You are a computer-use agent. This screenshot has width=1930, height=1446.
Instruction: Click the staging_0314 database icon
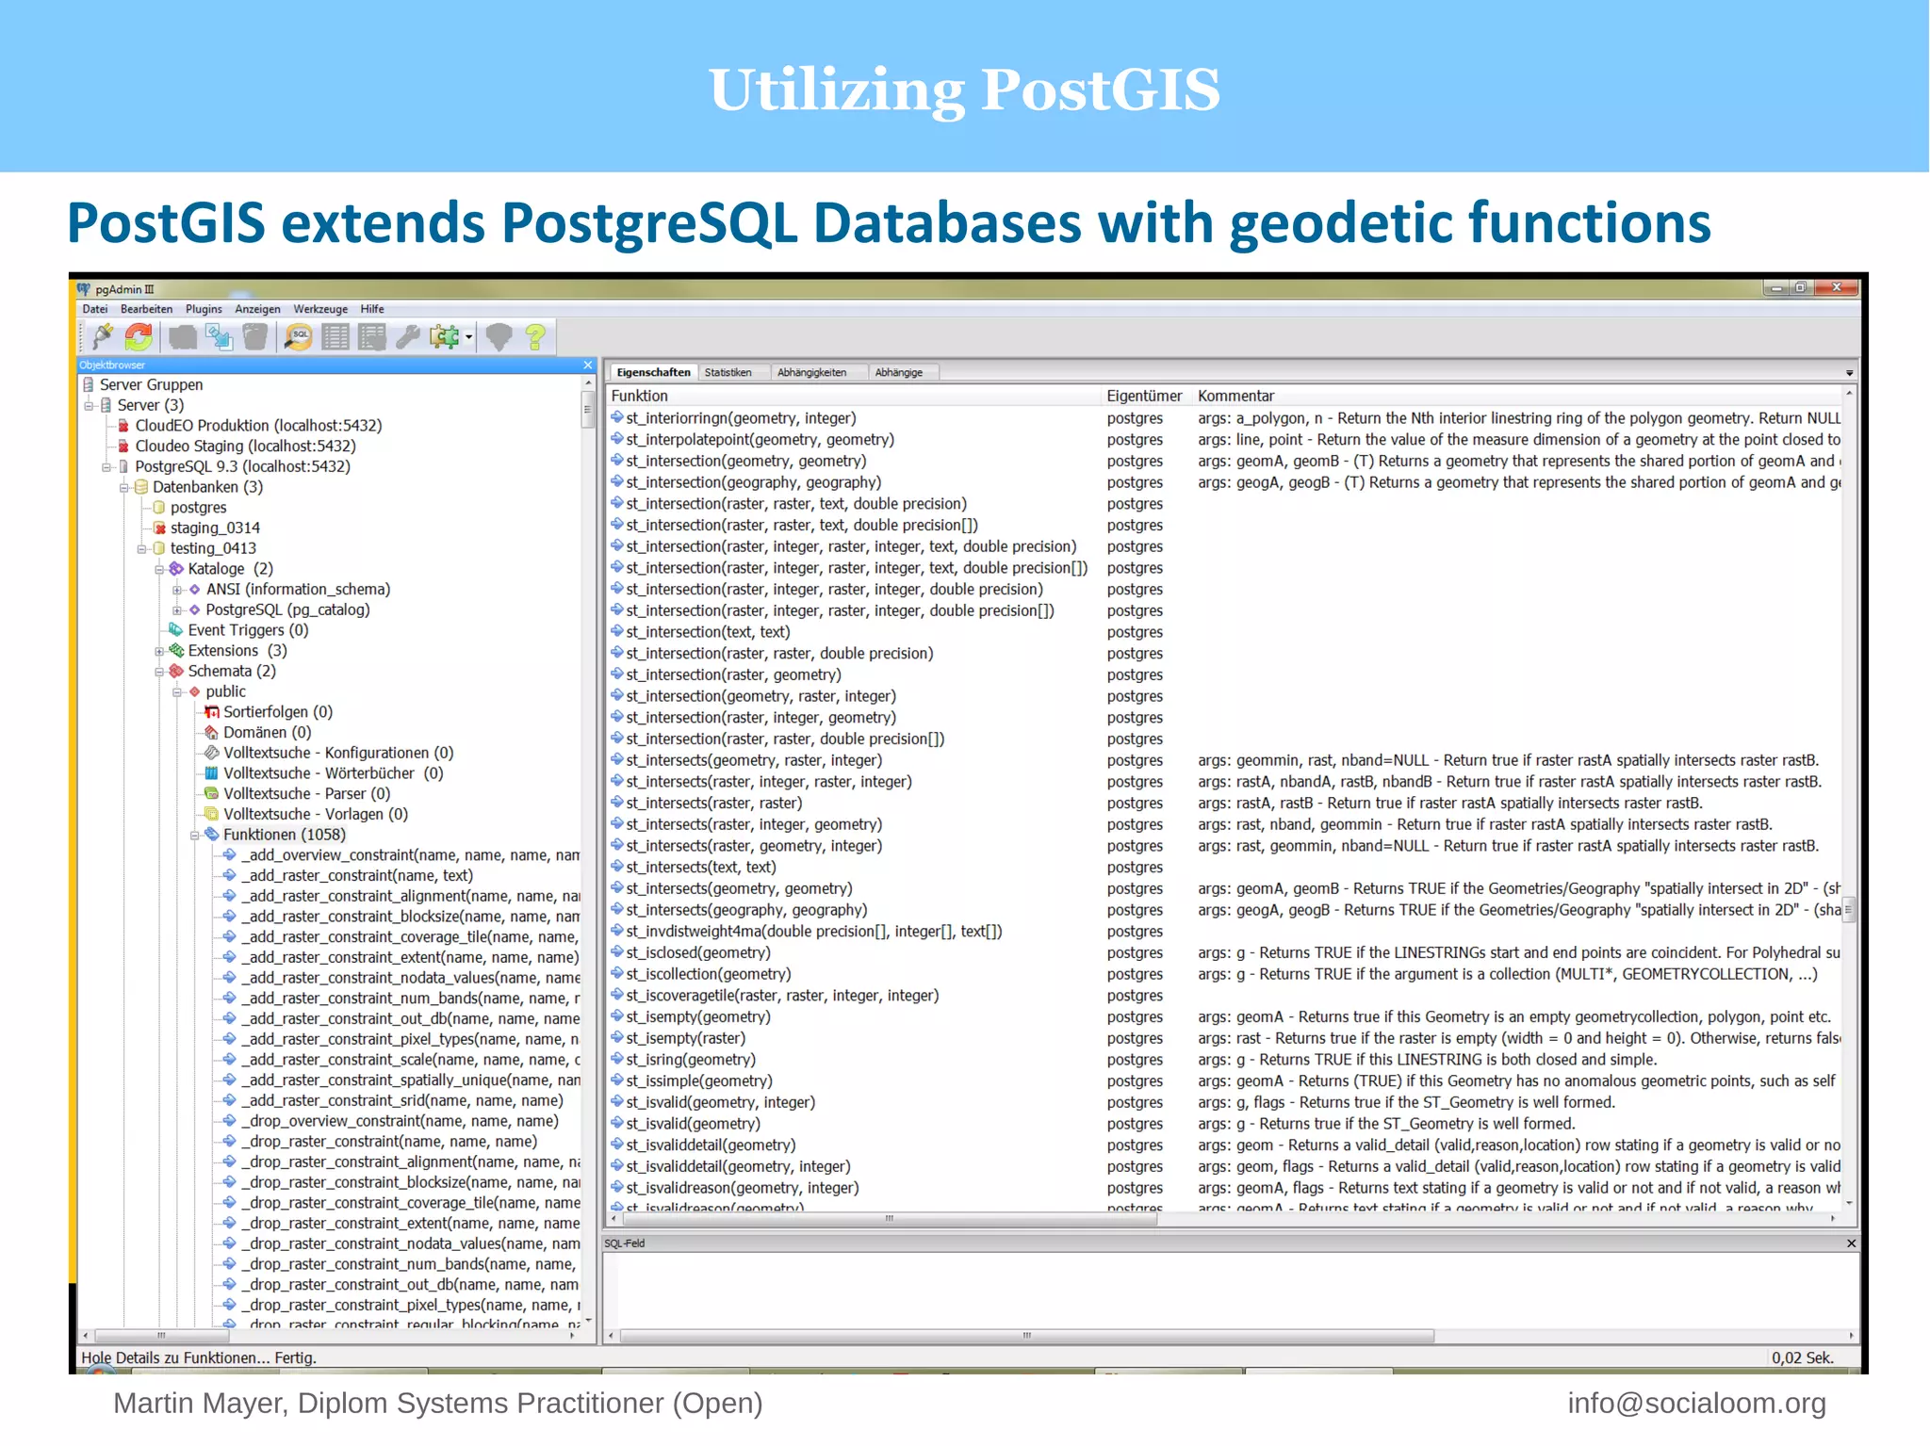coord(159,528)
